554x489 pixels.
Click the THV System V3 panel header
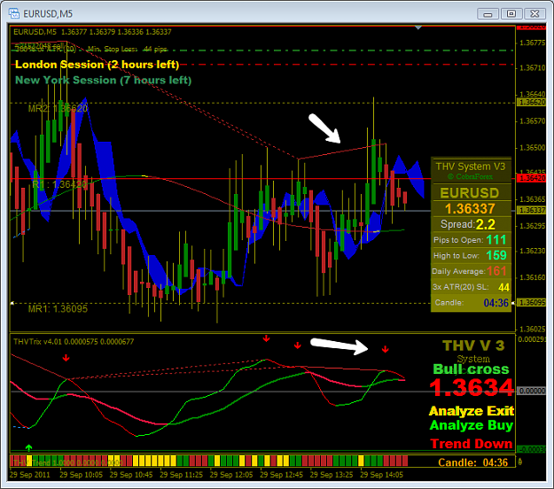coord(471,167)
